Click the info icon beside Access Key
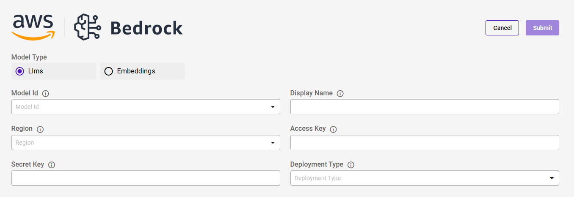This screenshot has height=197, width=574. click(333, 130)
